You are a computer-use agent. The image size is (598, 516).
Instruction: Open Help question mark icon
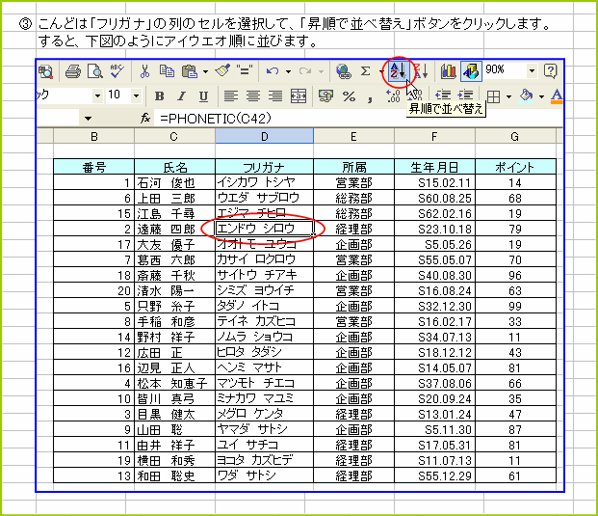(x=551, y=71)
